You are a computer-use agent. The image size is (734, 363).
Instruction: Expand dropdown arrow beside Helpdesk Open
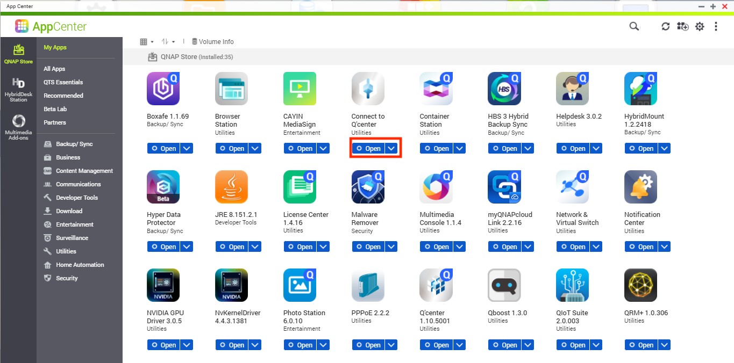point(596,149)
